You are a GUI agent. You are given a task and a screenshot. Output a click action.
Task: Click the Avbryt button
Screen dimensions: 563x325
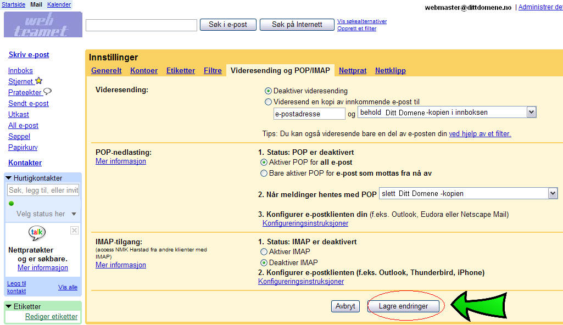345,306
